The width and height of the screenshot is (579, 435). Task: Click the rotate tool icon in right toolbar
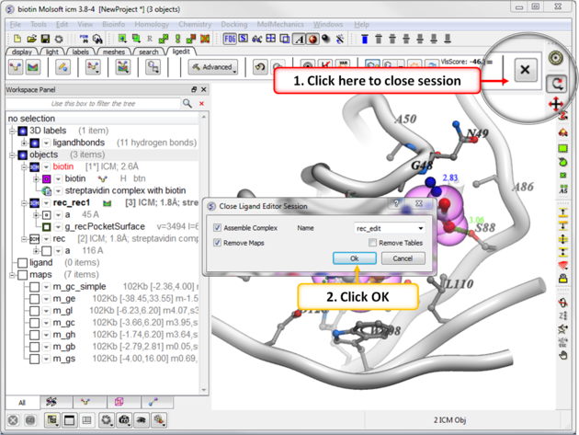pos(556,84)
